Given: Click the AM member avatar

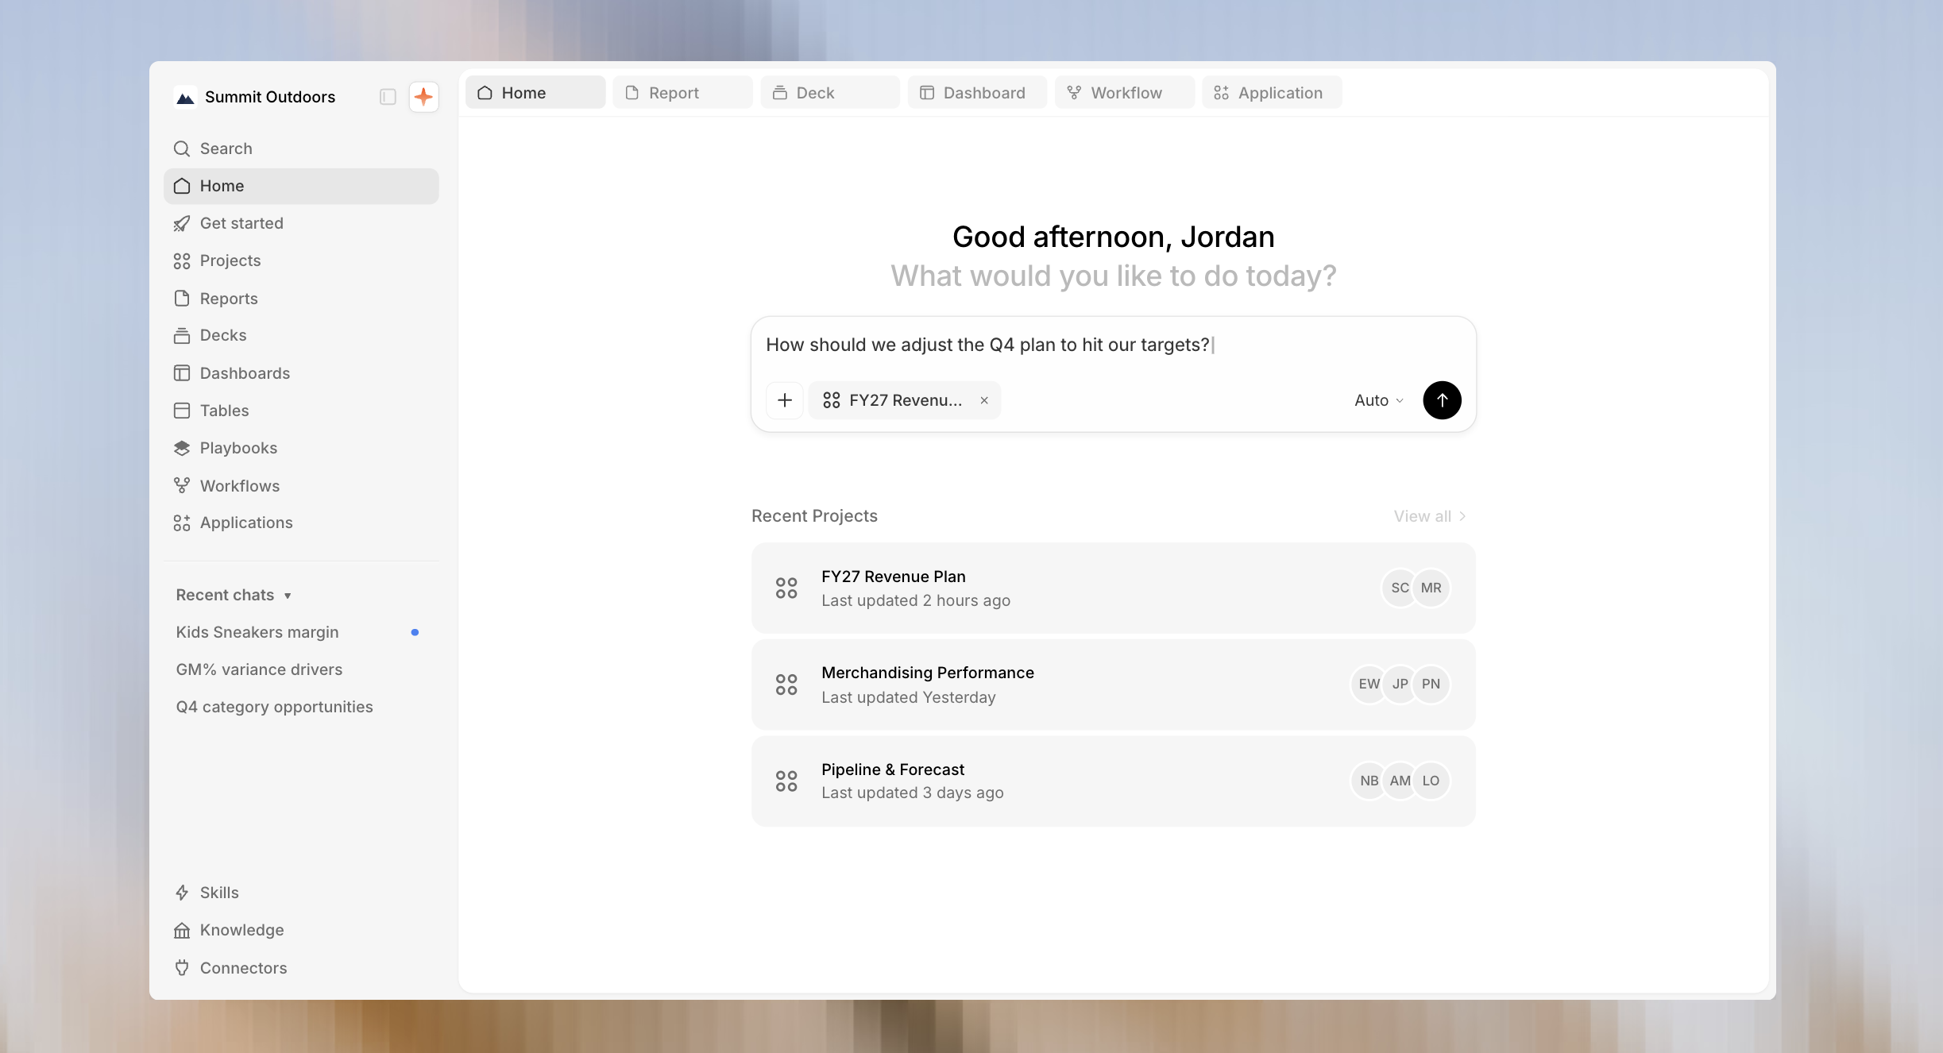Looking at the screenshot, I should (x=1400, y=781).
